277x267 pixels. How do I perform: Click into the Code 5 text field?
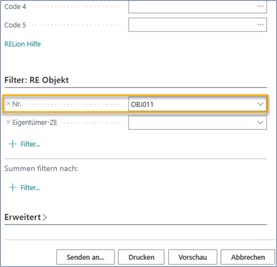click(190, 25)
